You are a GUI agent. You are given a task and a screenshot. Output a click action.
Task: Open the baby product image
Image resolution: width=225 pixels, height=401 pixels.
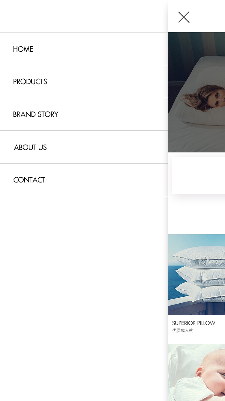[x=196, y=372]
